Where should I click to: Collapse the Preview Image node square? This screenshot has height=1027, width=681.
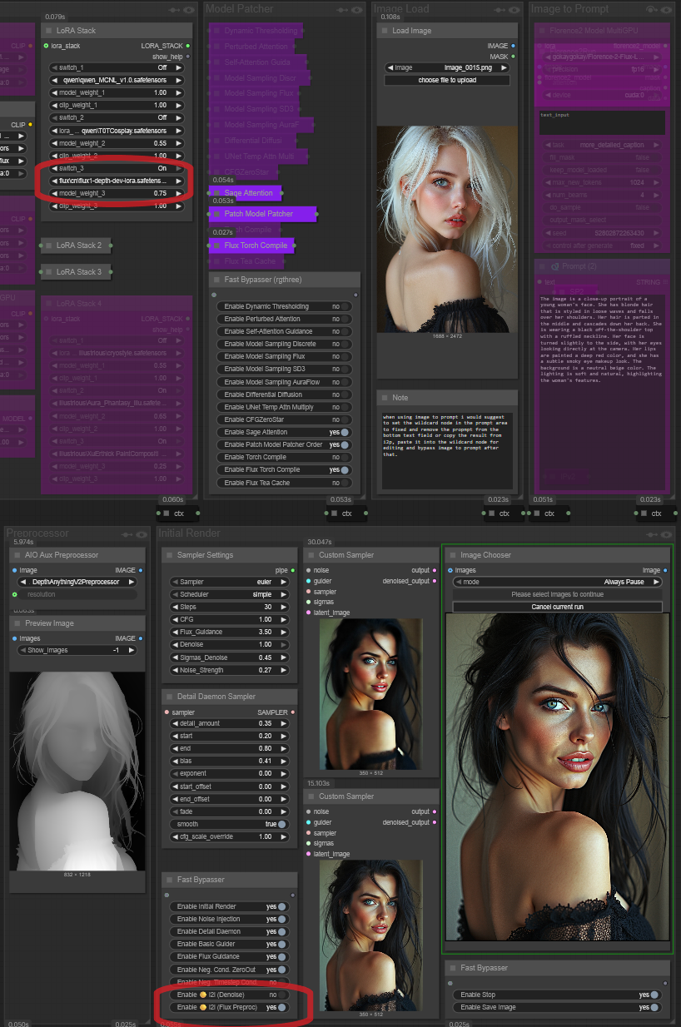17,623
